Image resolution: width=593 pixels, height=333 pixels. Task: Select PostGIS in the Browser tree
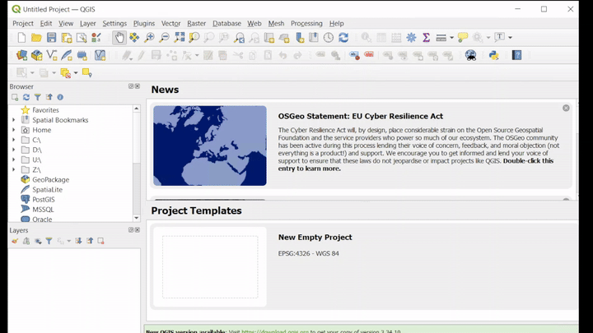(x=44, y=199)
